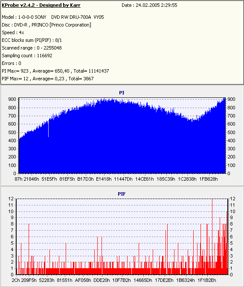Click the 900 gridline label on PI left axis
This screenshot has width=244, height=287.
tap(12, 99)
